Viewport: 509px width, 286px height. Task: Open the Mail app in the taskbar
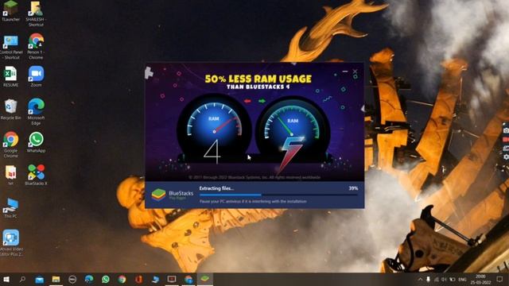click(39, 279)
